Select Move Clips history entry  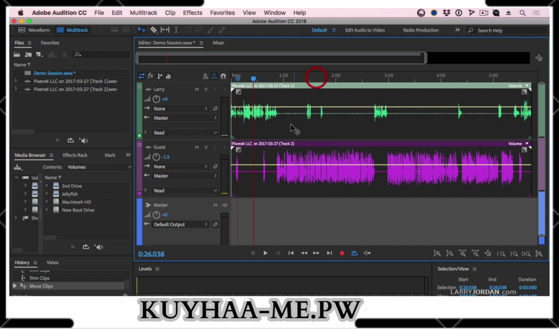click(x=41, y=286)
